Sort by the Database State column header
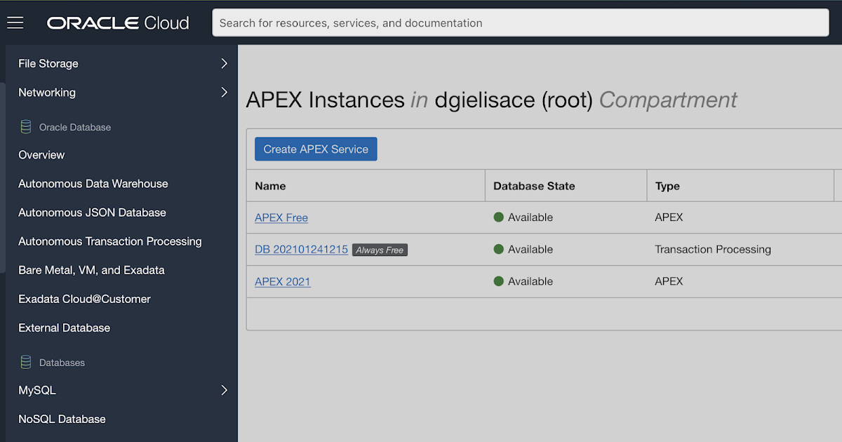The width and height of the screenshot is (842, 442). tap(534, 186)
